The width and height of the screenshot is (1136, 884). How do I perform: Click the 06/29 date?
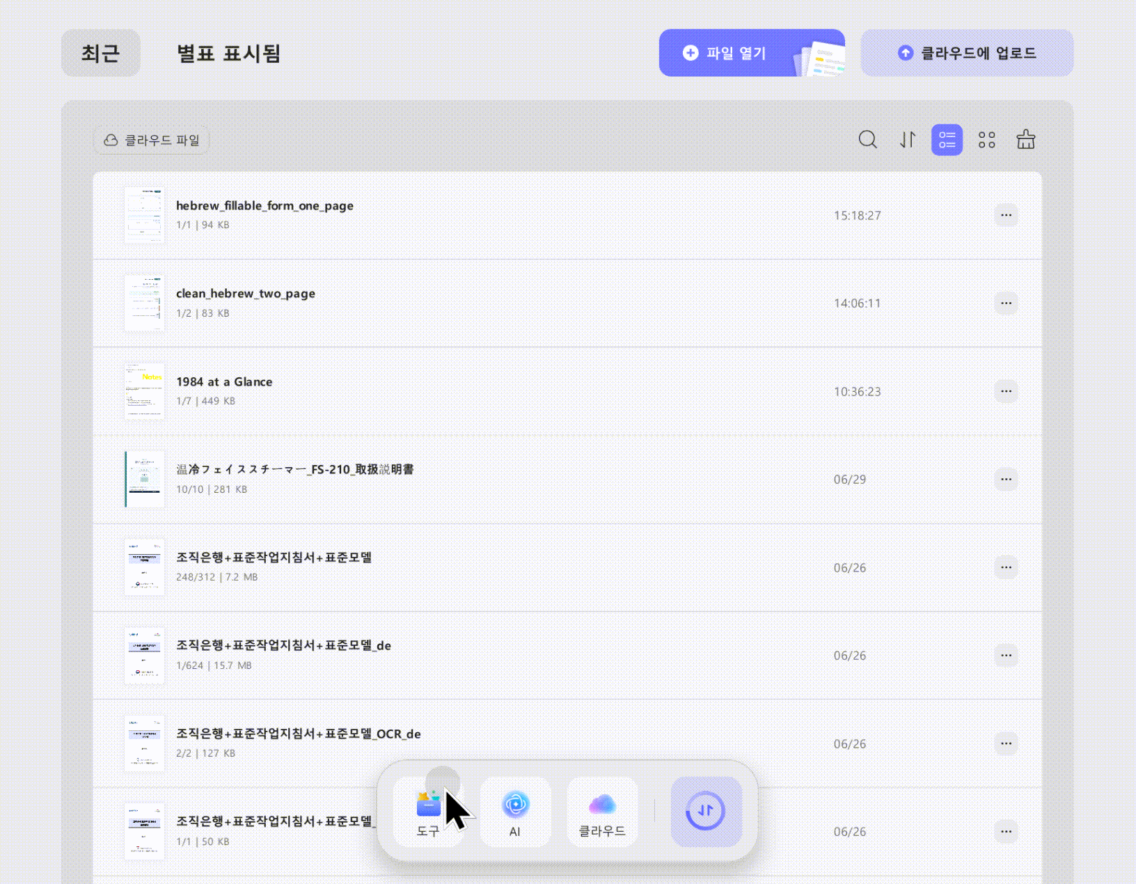point(850,480)
